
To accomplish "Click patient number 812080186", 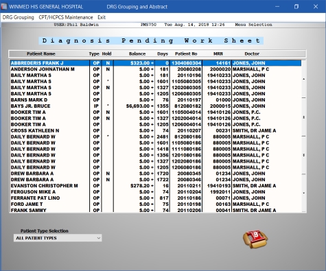I will pyautogui.click(x=188, y=137).
